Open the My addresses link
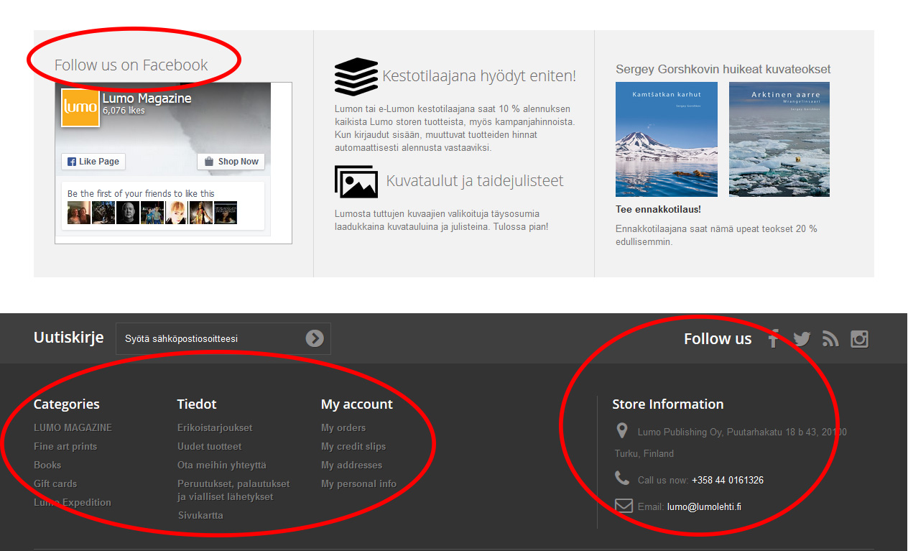The height and width of the screenshot is (551, 908). [351, 465]
